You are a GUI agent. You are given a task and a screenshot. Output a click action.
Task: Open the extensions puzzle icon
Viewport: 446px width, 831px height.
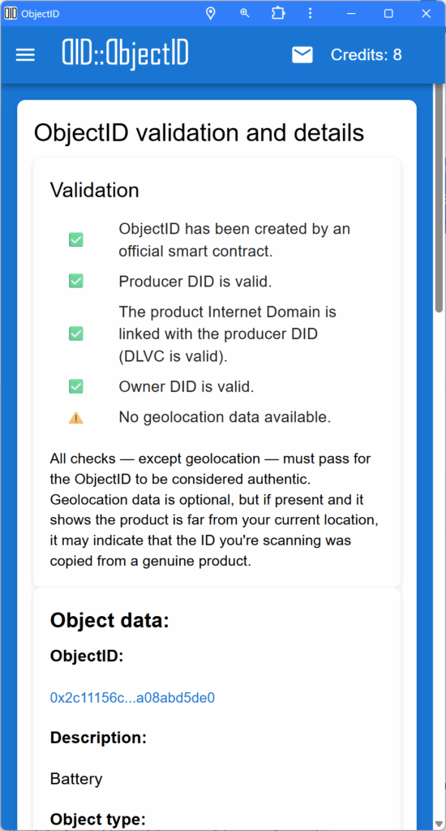(x=278, y=13)
